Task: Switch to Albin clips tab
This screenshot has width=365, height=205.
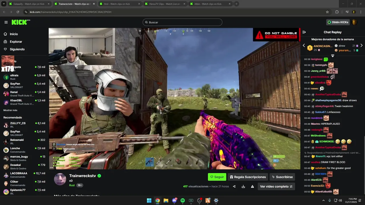Action: coord(210,4)
